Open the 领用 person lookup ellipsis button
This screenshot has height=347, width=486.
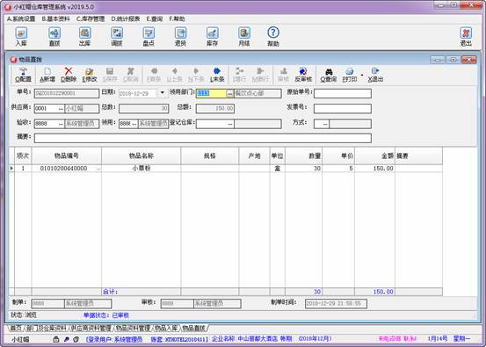pyautogui.click(x=134, y=124)
